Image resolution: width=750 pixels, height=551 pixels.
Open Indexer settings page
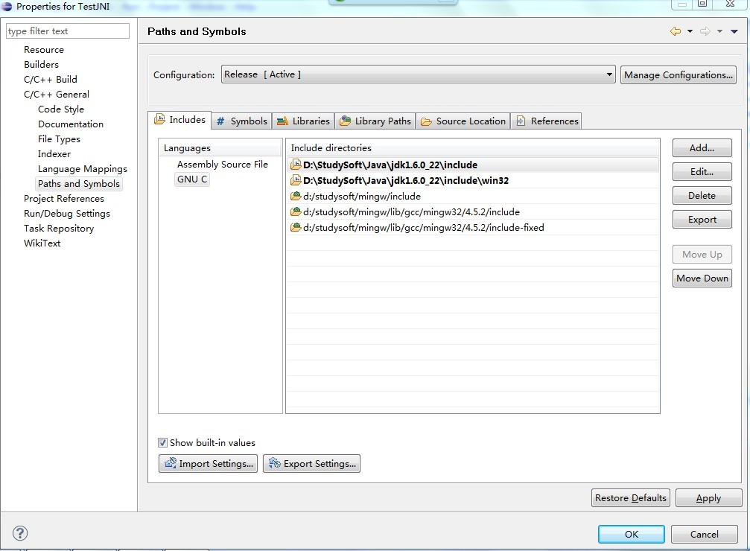click(x=54, y=153)
